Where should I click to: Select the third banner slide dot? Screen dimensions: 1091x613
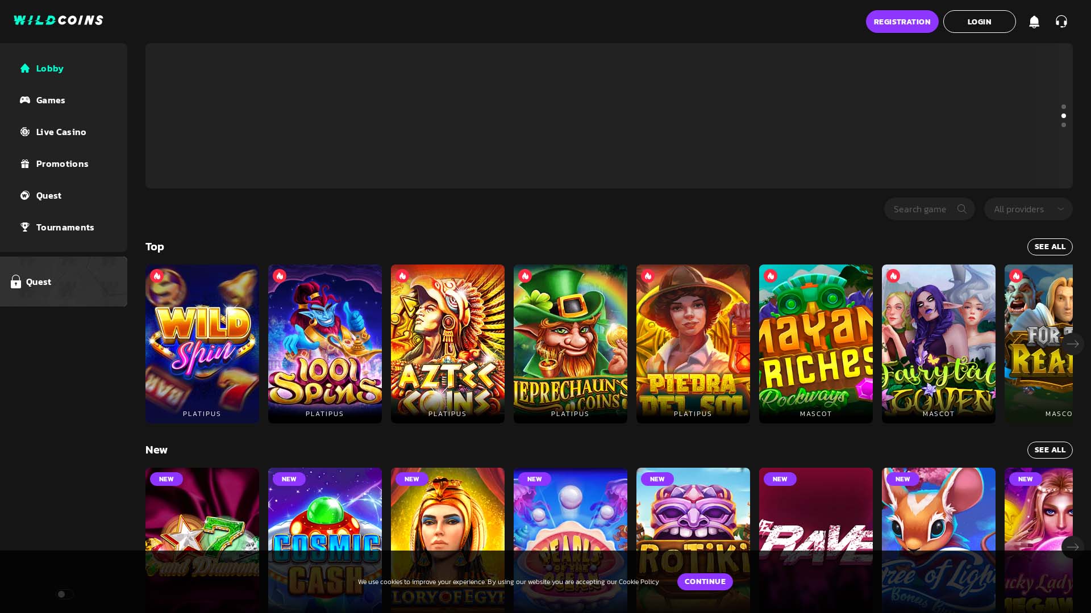point(1064,125)
